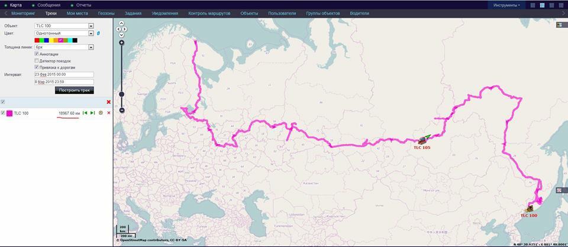Screen dimensions: 568x247
Task: Select the red color swatch
Action: click(37, 40)
